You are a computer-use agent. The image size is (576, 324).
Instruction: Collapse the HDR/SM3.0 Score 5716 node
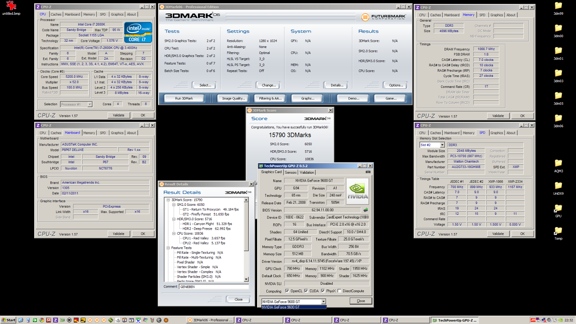point(174,219)
